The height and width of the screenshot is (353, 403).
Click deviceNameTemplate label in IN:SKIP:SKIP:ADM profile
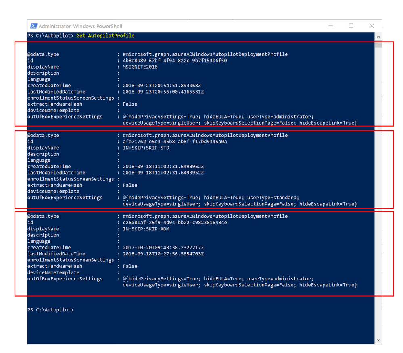pos(54,273)
